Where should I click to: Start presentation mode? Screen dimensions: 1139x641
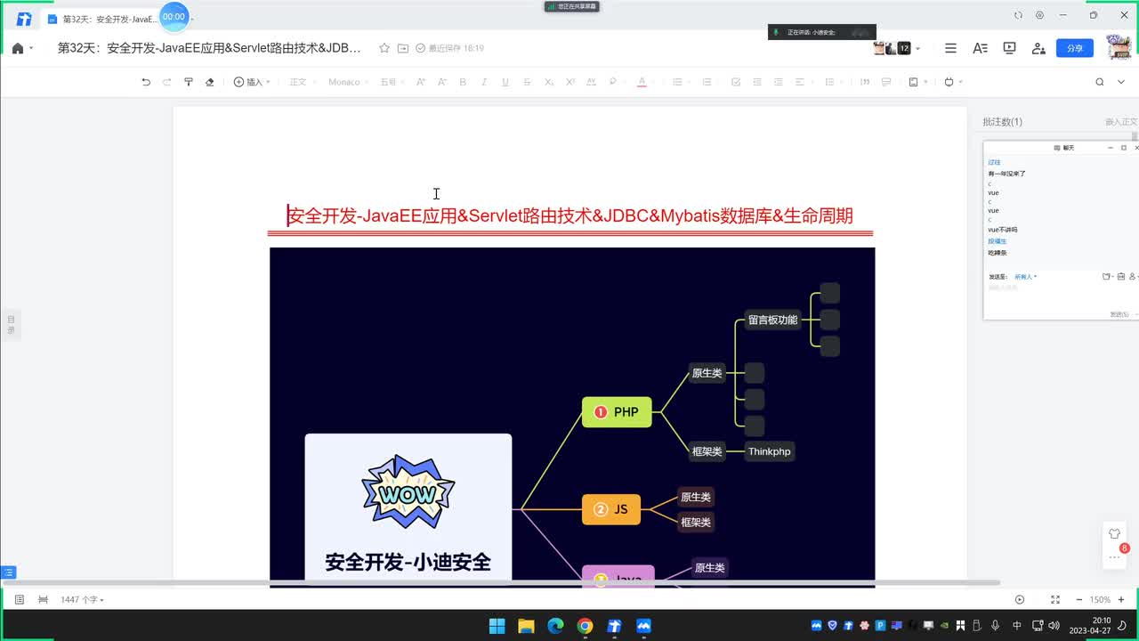coord(1009,48)
